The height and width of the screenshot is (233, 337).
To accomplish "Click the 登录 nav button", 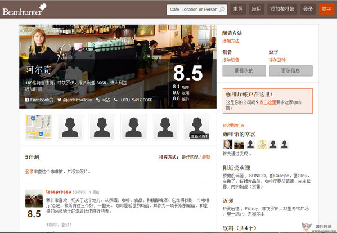I will click(308, 9).
